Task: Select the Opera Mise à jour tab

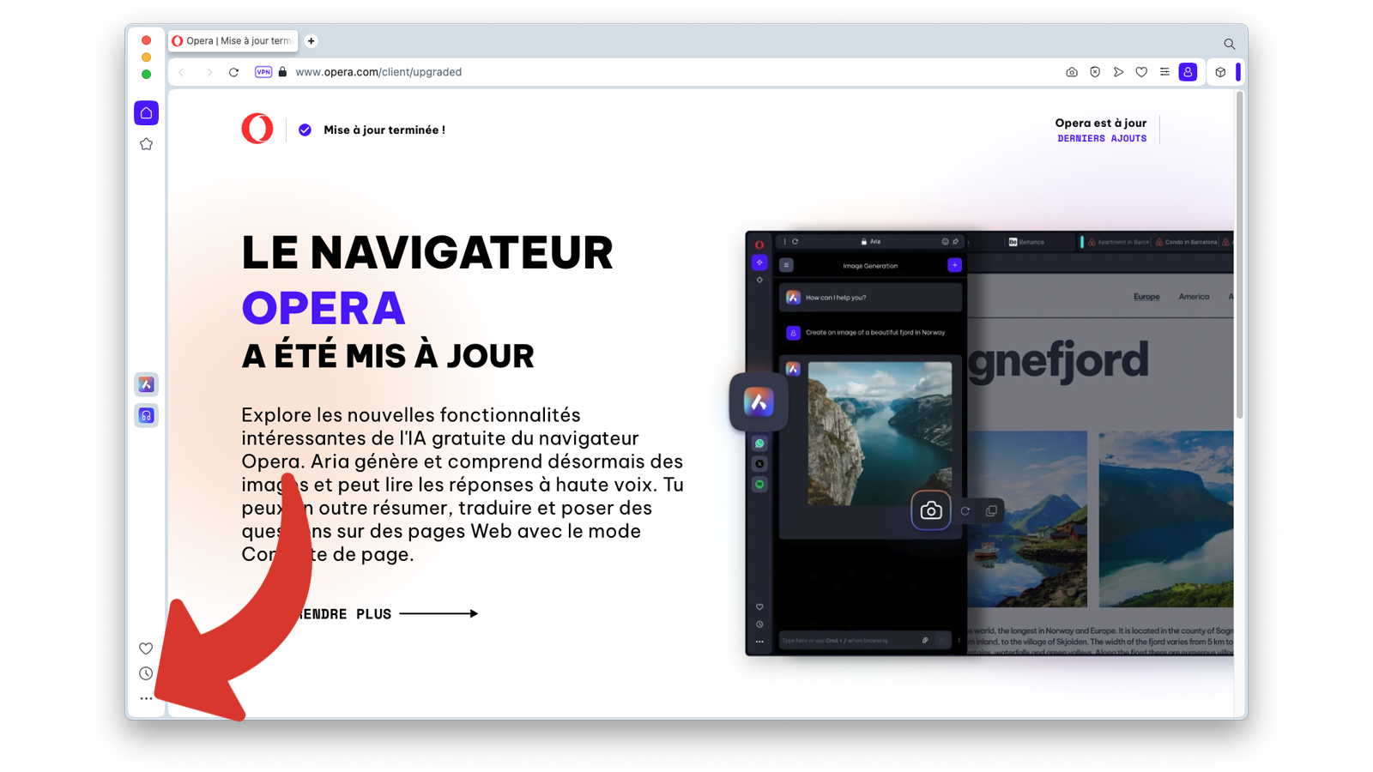Action: pyautogui.click(x=233, y=40)
